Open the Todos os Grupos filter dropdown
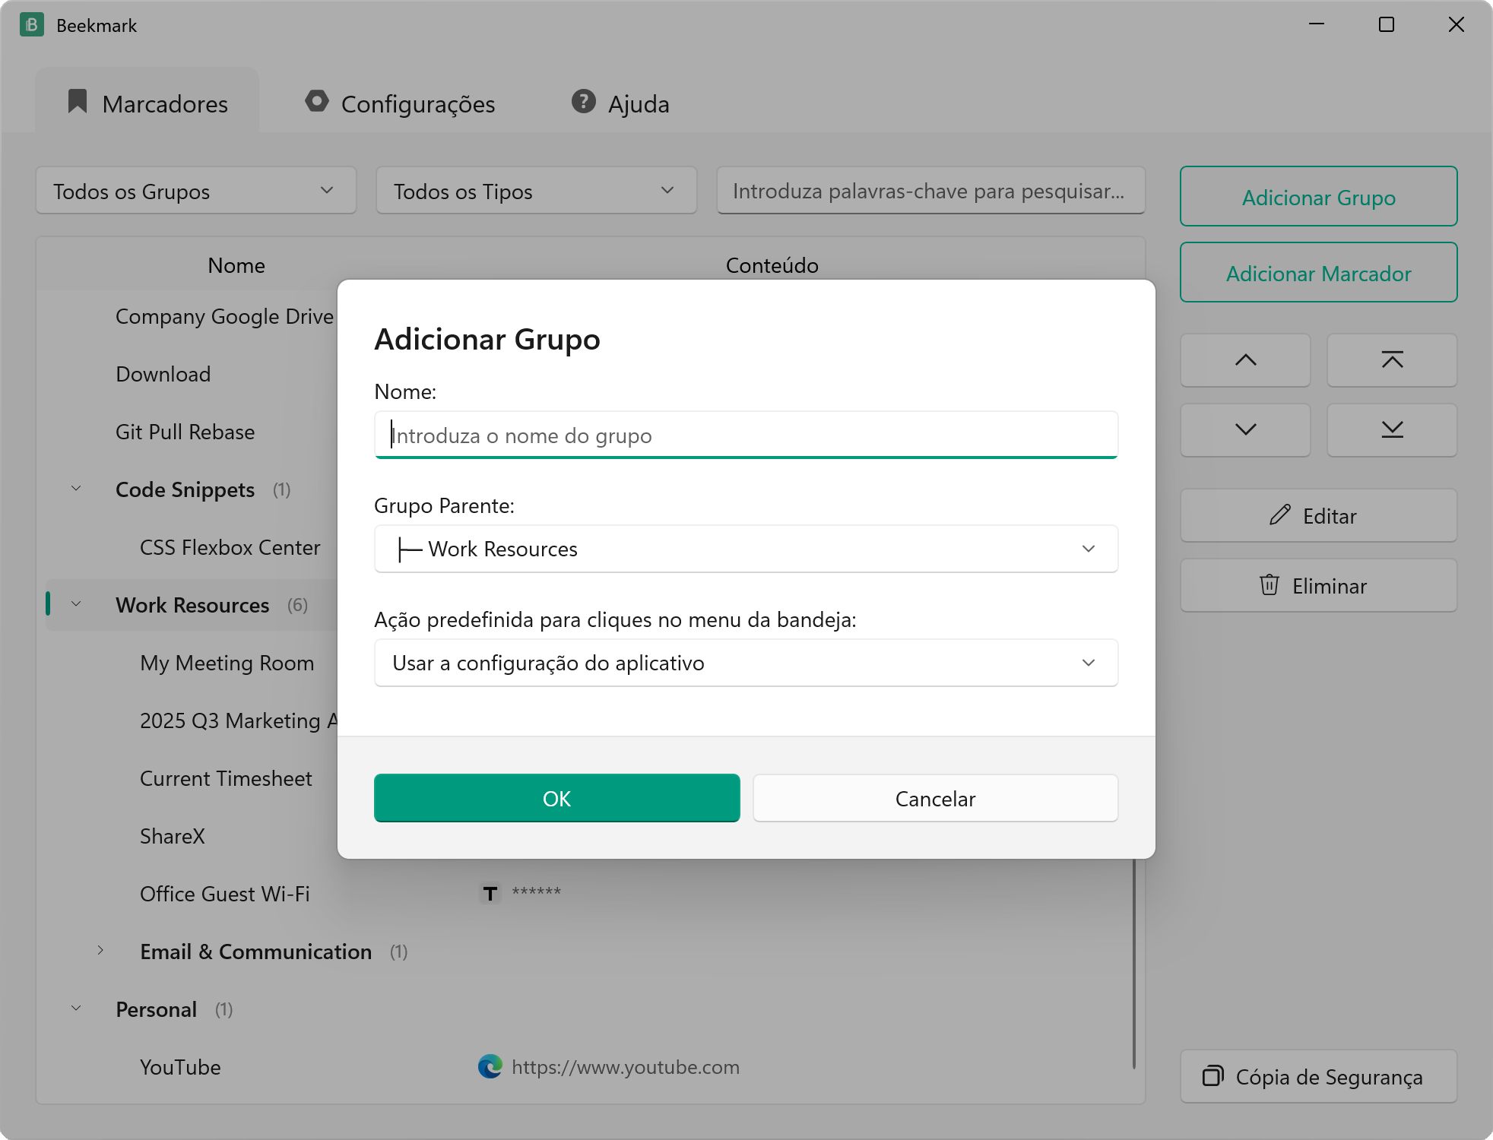Screen dimensions: 1493x1140 pyautogui.click(x=196, y=191)
